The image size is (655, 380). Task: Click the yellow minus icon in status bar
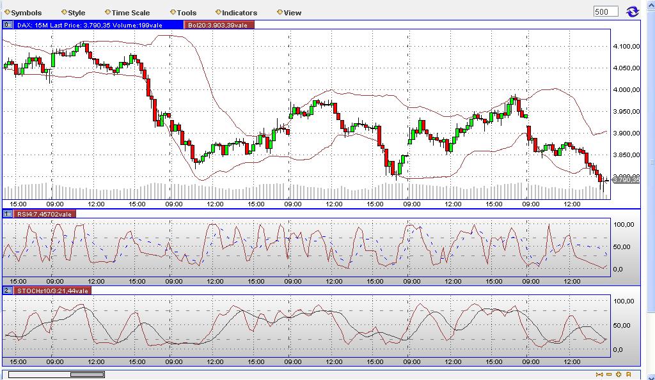pyautogui.click(x=608, y=376)
